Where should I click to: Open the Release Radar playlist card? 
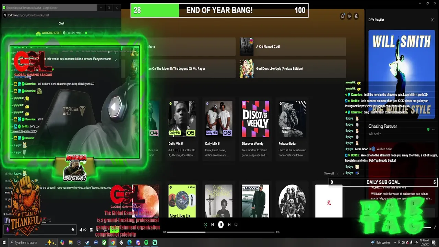(292, 129)
